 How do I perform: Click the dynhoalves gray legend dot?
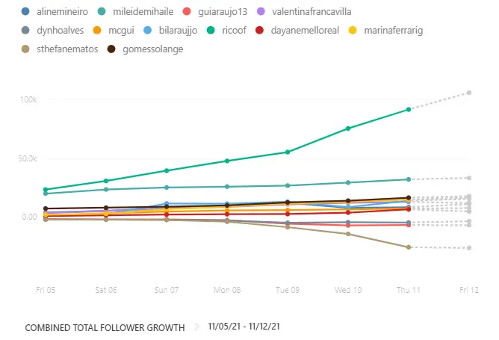coord(27,31)
